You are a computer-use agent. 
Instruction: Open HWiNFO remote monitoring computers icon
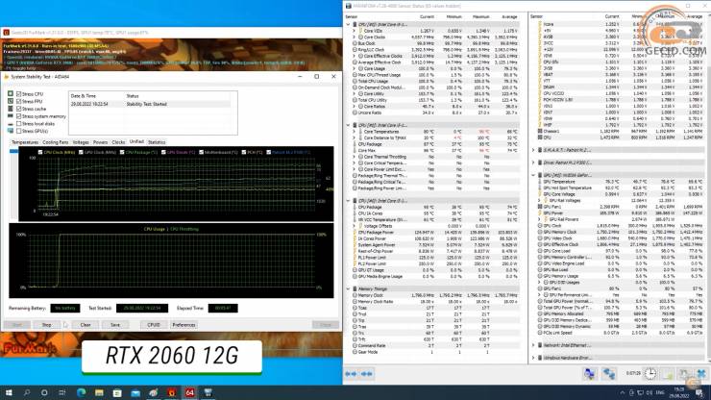click(x=590, y=374)
